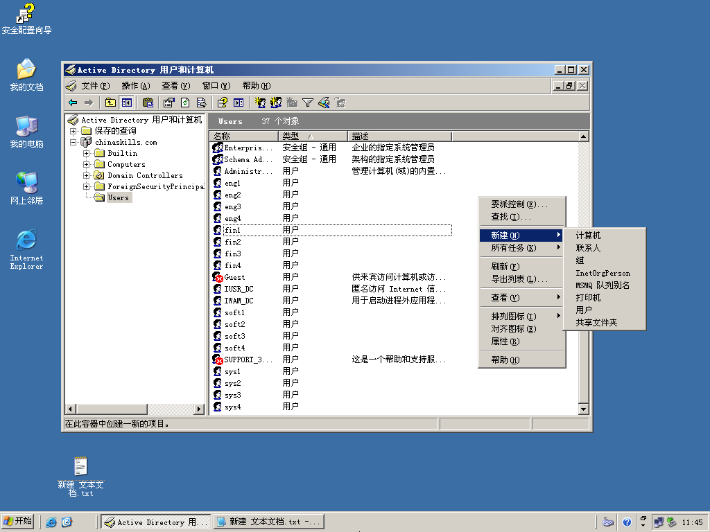Click the list scroll down arrow
Image resolution: width=710 pixels, height=532 pixels.
tap(584, 409)
